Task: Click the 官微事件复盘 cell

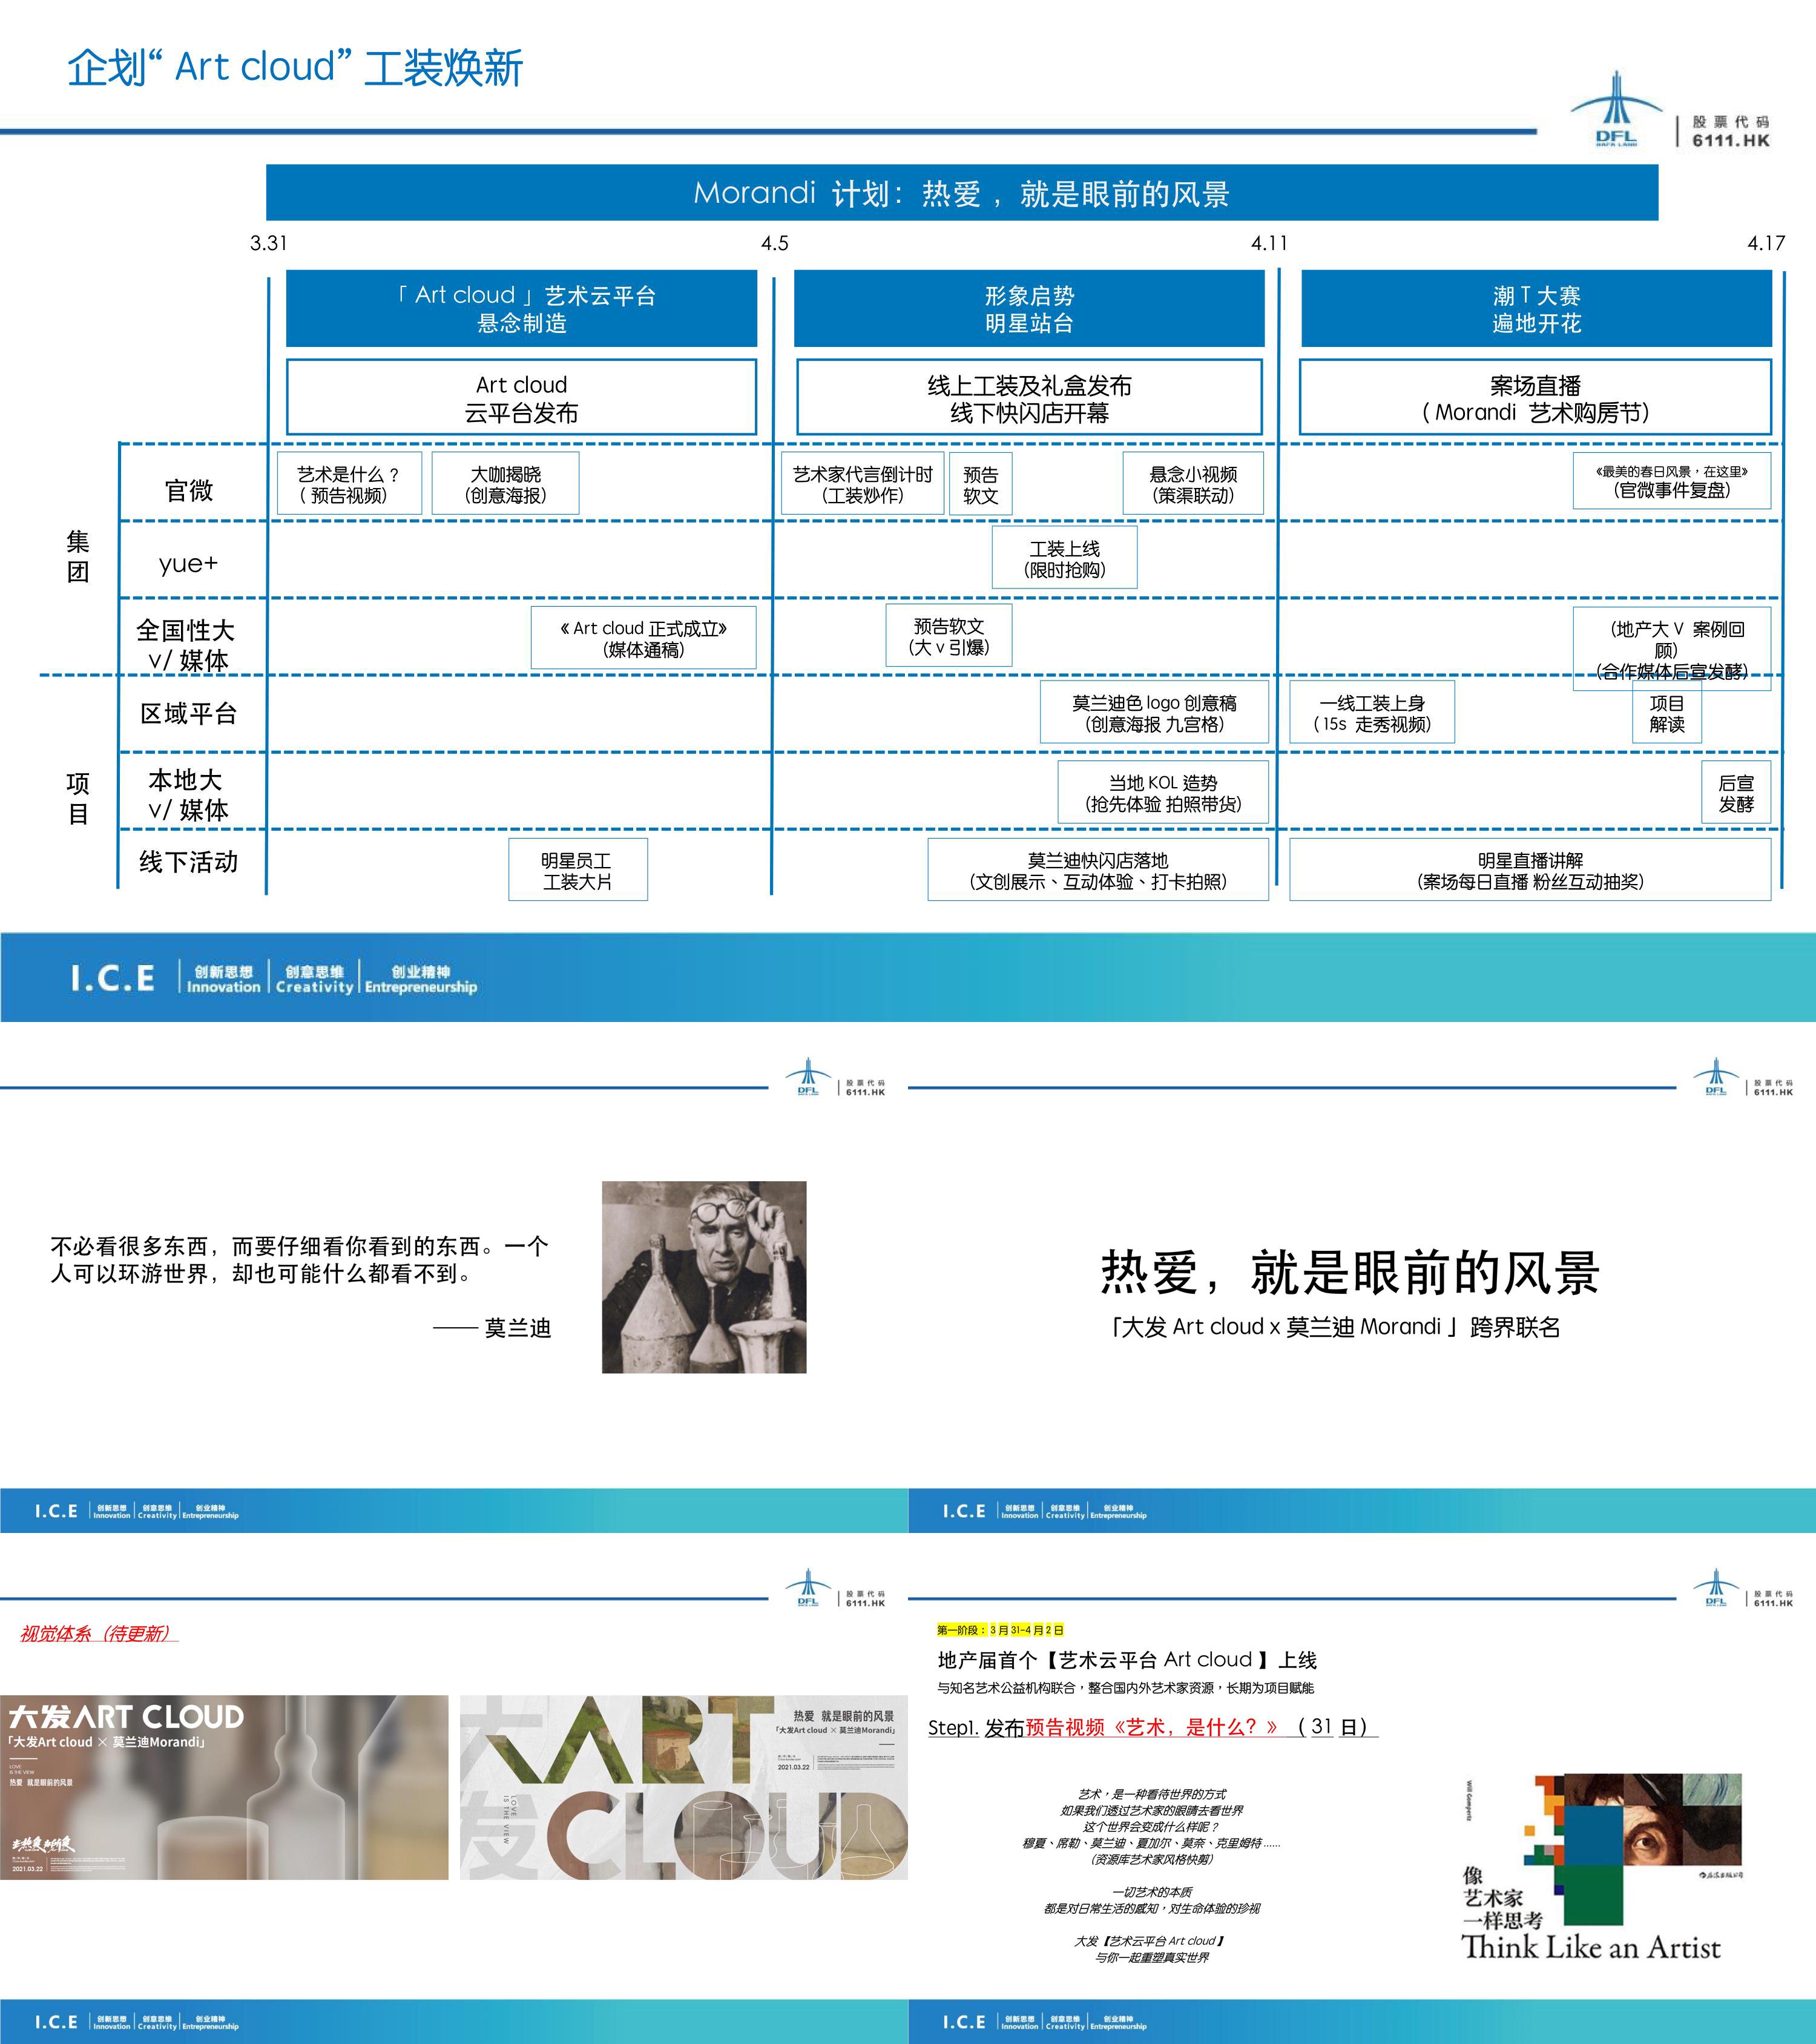Action: tap(1671, 481)
